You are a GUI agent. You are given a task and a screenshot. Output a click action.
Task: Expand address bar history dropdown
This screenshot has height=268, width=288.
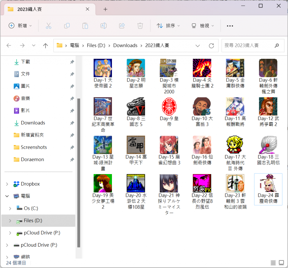click(x=198, y=46)
